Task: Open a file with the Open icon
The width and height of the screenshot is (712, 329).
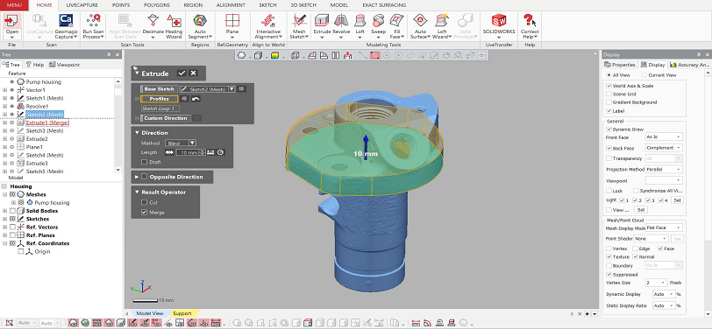Action: 11,26
